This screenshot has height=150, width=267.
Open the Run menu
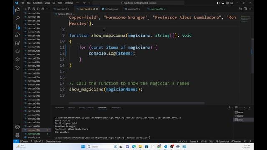[60, 3]
